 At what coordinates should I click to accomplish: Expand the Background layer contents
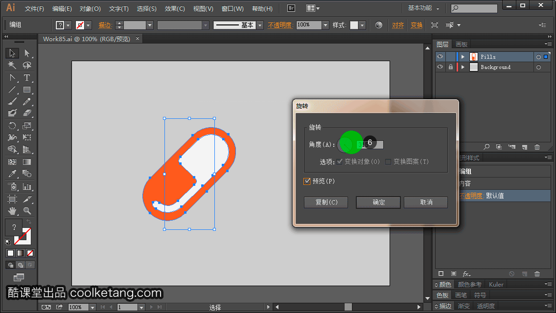point(463,67)
